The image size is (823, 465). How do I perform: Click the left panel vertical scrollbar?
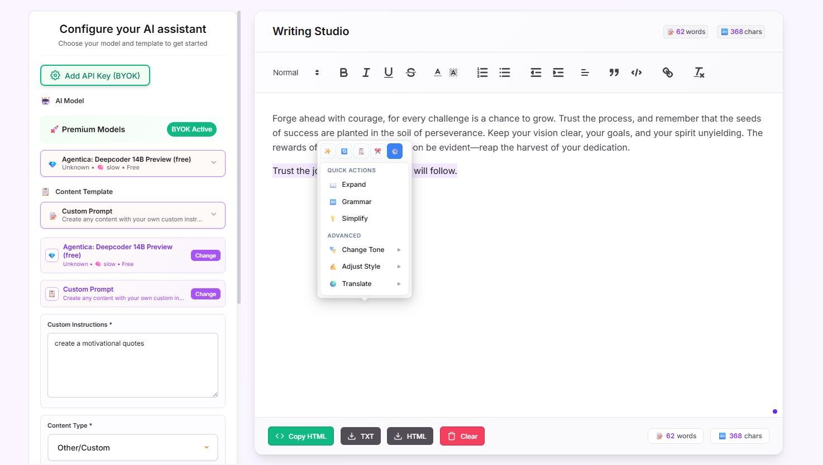tap(239, 157)
